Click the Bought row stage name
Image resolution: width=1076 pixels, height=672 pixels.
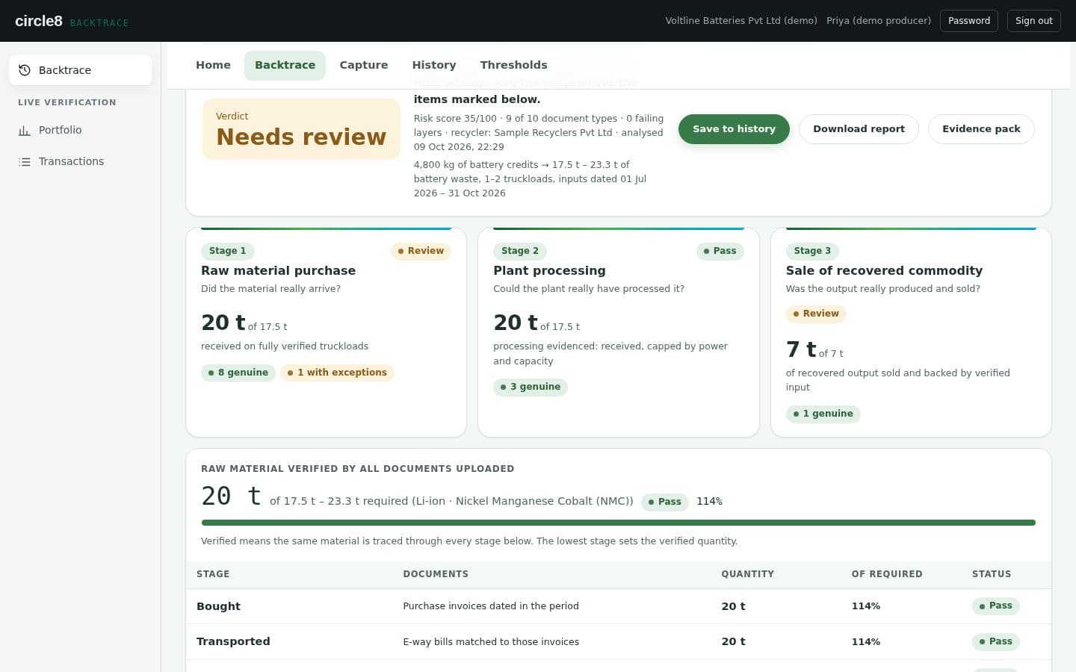pyautogui.click(x=218, y=606)
